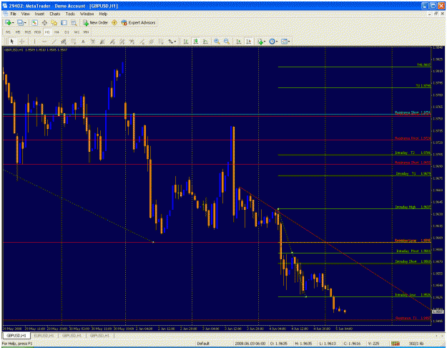Open the File menu

pyautogui.click(x=14, y=14)
